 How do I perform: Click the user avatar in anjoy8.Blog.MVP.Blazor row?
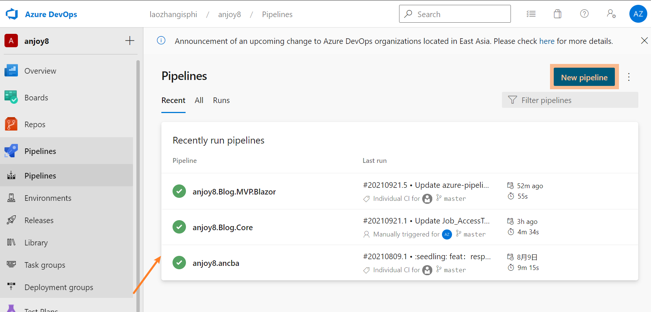point(427,199)
